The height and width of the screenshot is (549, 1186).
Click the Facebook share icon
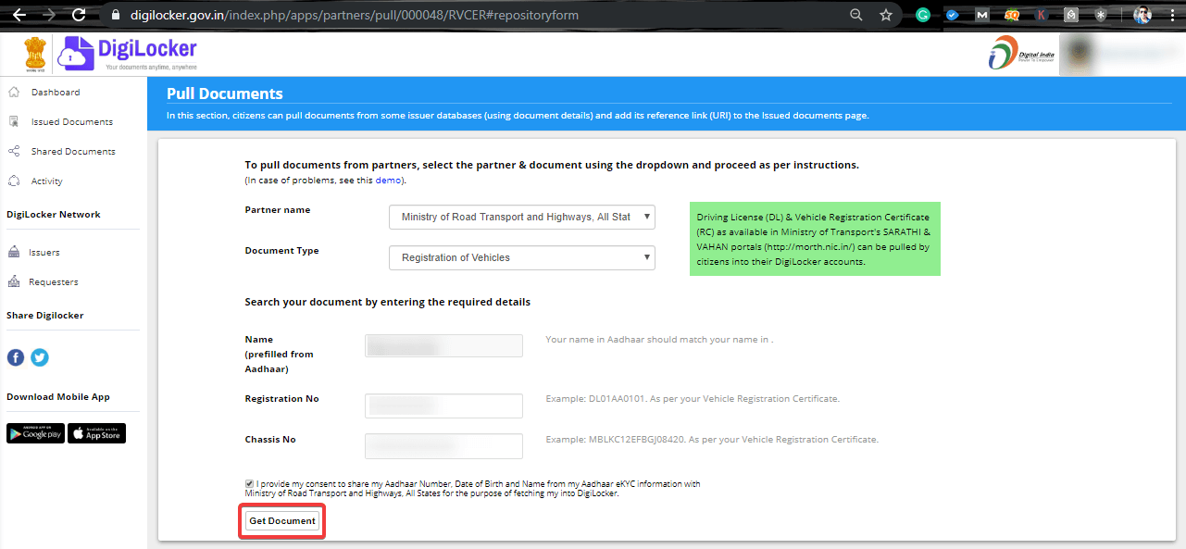point(15,357)
